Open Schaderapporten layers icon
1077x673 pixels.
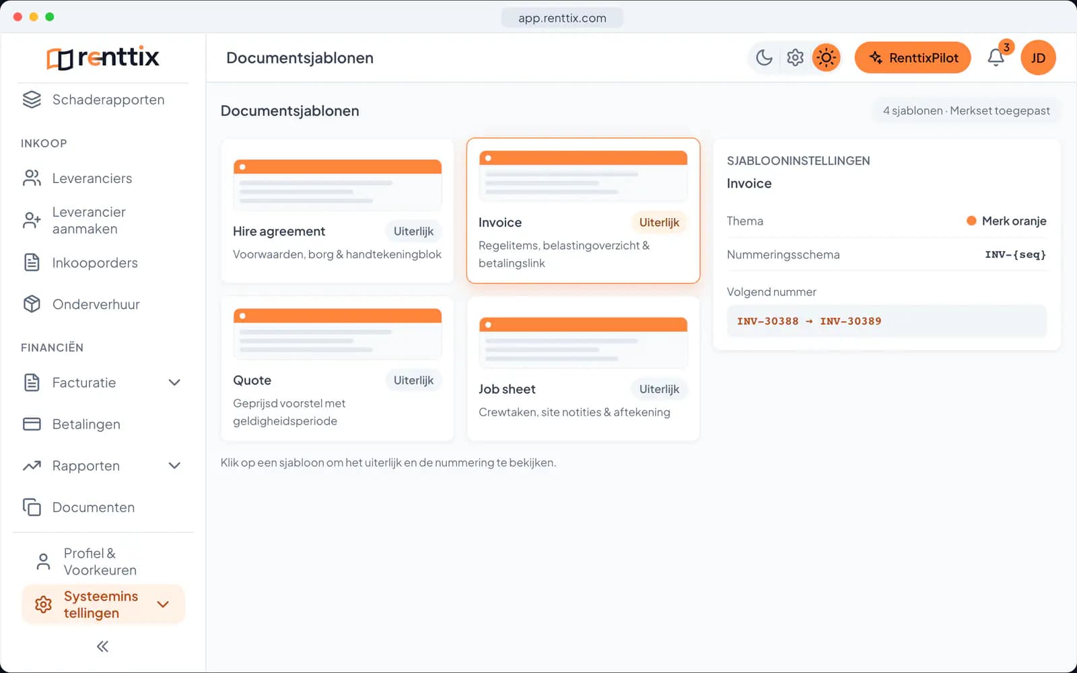click(x=32, y=100)
